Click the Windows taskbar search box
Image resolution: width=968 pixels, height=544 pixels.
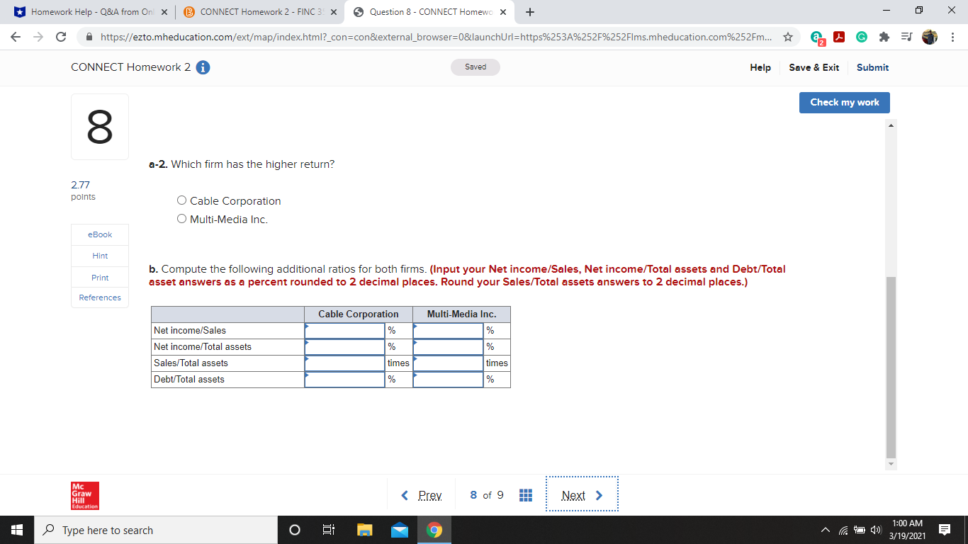tap(155, 530)
